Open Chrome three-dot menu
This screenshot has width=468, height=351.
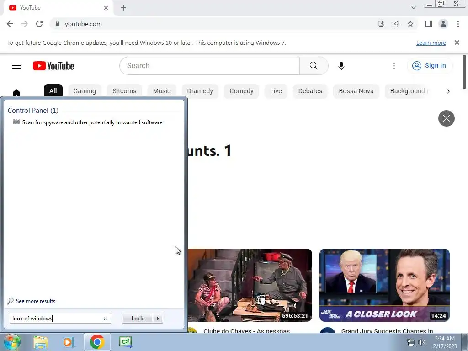pos(458,24)
